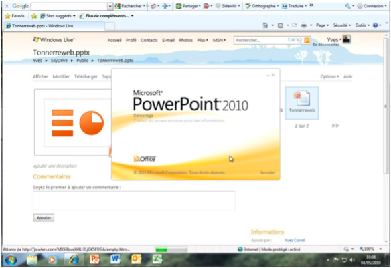Screen dimensions: 391x268
Task: Open the Profil link
Action: pyautogui.click(x=131, y=40)
